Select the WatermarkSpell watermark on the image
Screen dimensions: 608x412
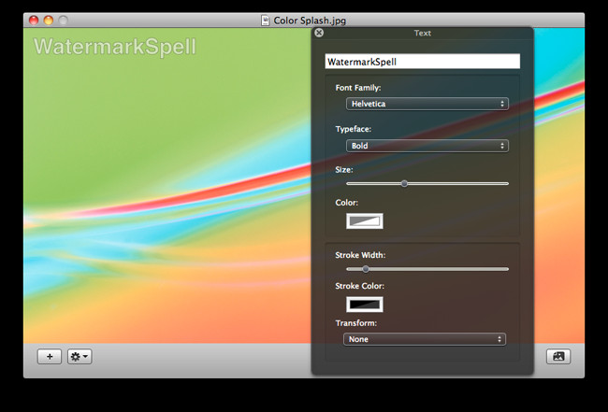(x=115, y=47)
